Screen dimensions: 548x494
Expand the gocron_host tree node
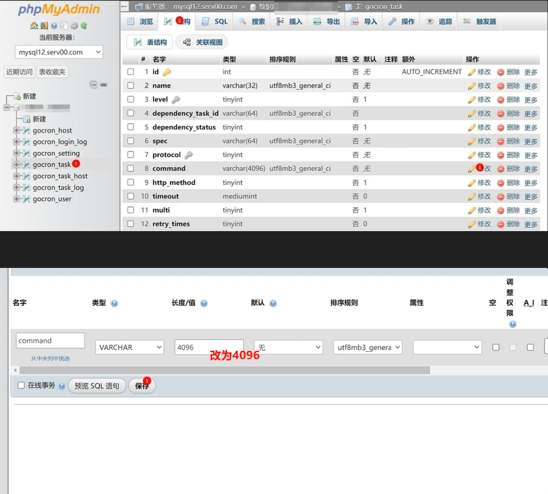pos(16,130)
